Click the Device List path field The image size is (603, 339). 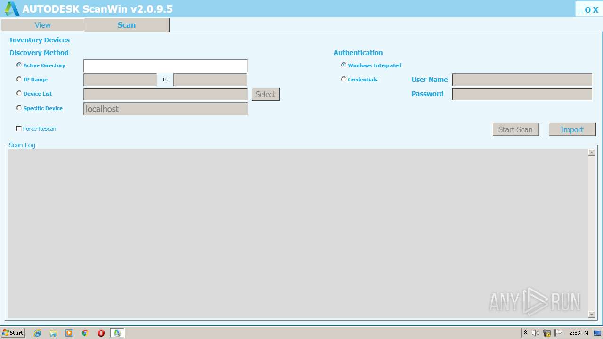pos(165,94)
